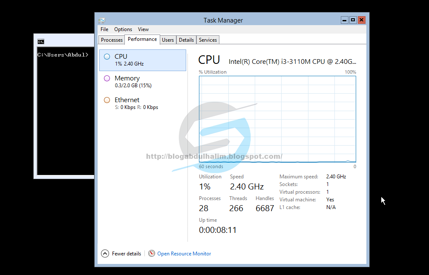This screenshot has width=429, height=275.
Task: Click the Ethernet circle icon in sidebar
Action: coord(107,100)
